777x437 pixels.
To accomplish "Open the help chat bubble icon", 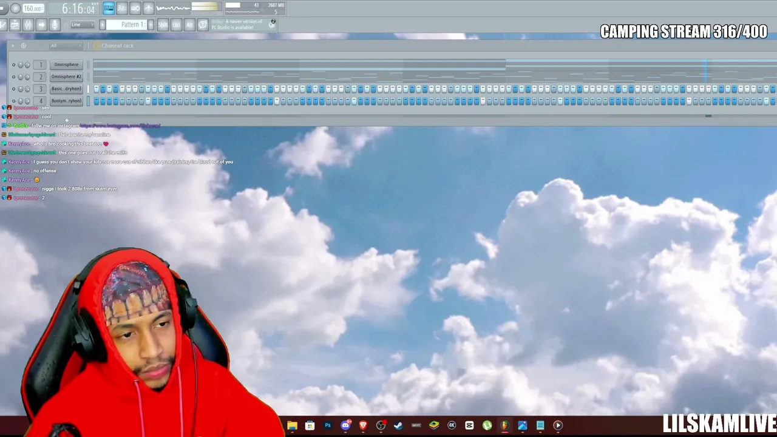I will (203, 25).
